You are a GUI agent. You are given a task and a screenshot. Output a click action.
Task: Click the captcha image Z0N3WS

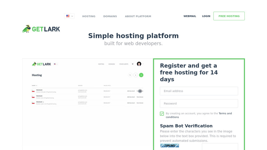click(x=170, y=146)
